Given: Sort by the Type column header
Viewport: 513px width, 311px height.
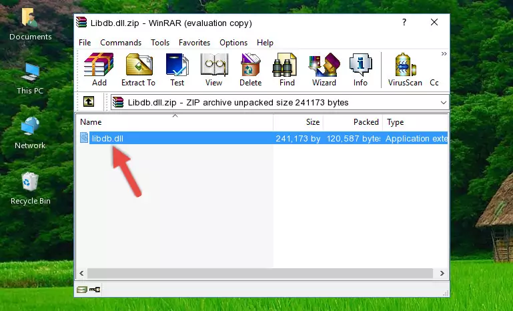Looking at the screenshot, I should click(x=415, y=122).
